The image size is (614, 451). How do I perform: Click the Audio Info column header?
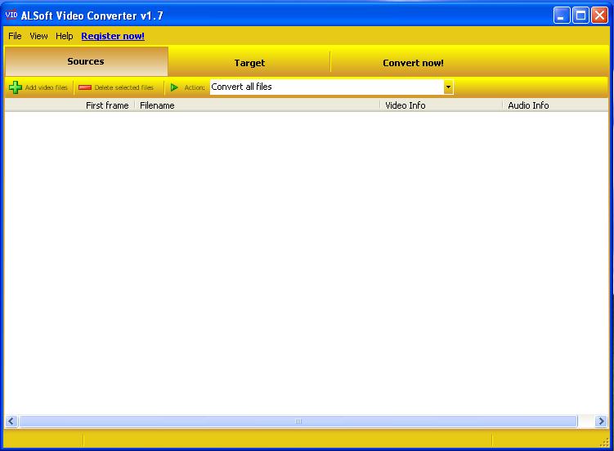coord(555,105)
